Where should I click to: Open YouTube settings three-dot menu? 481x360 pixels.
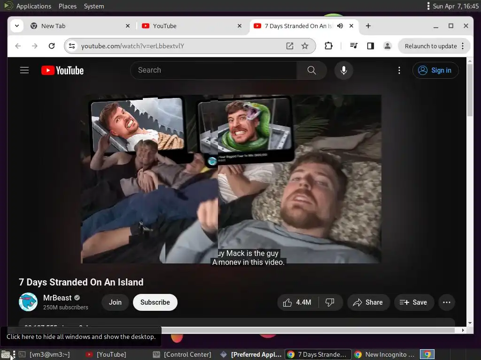(399, 70)
